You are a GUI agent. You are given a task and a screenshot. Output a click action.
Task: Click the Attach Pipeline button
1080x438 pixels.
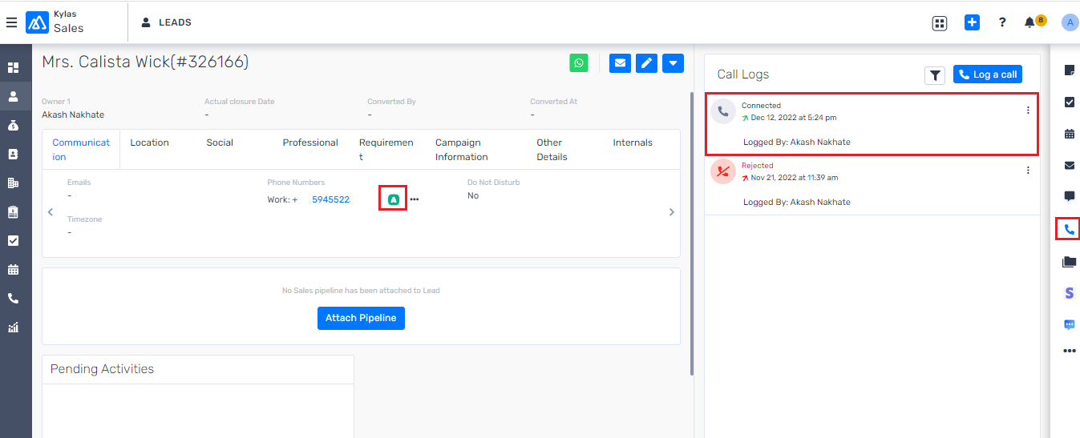[361, 318]
